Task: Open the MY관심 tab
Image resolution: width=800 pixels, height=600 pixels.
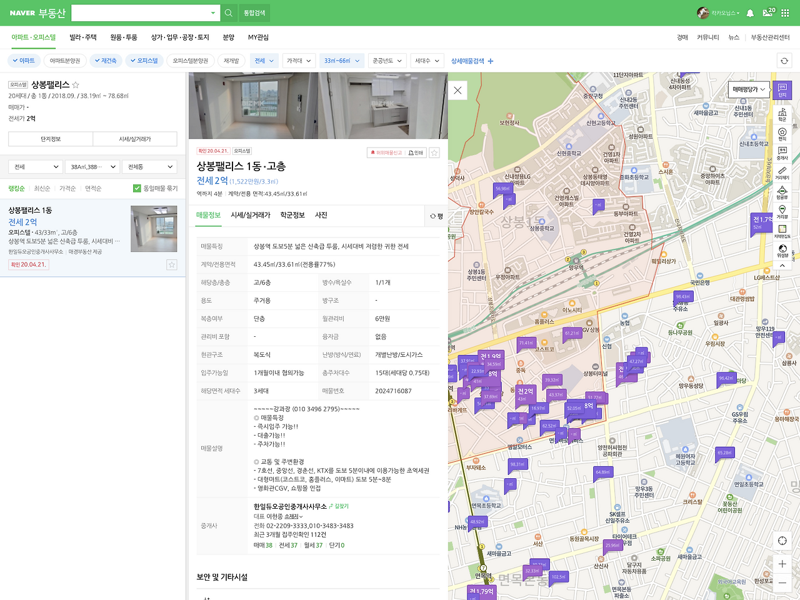Action: coord(258,37)
